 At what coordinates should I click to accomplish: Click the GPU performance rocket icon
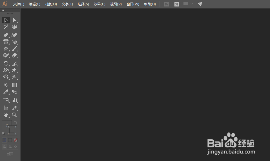[x=200, y=4]
